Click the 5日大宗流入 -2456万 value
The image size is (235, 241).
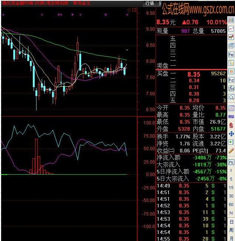coord(205,179)
